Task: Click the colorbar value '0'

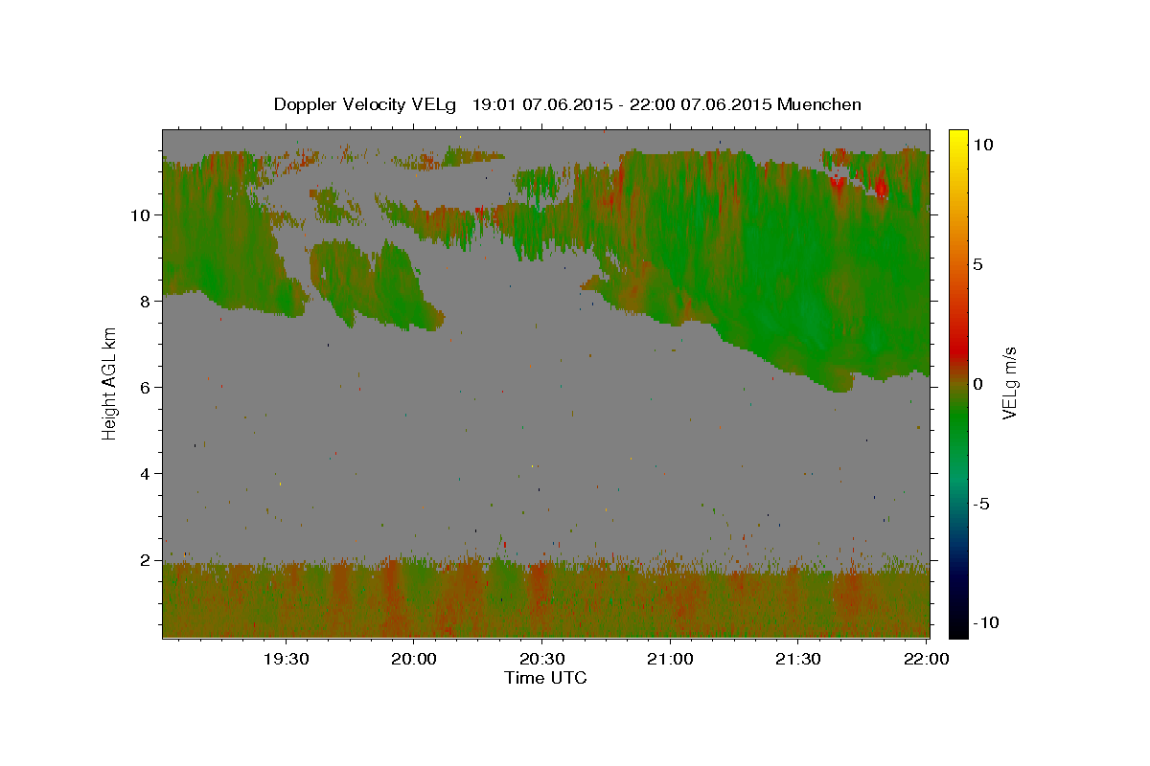Action: coord(978,384)
